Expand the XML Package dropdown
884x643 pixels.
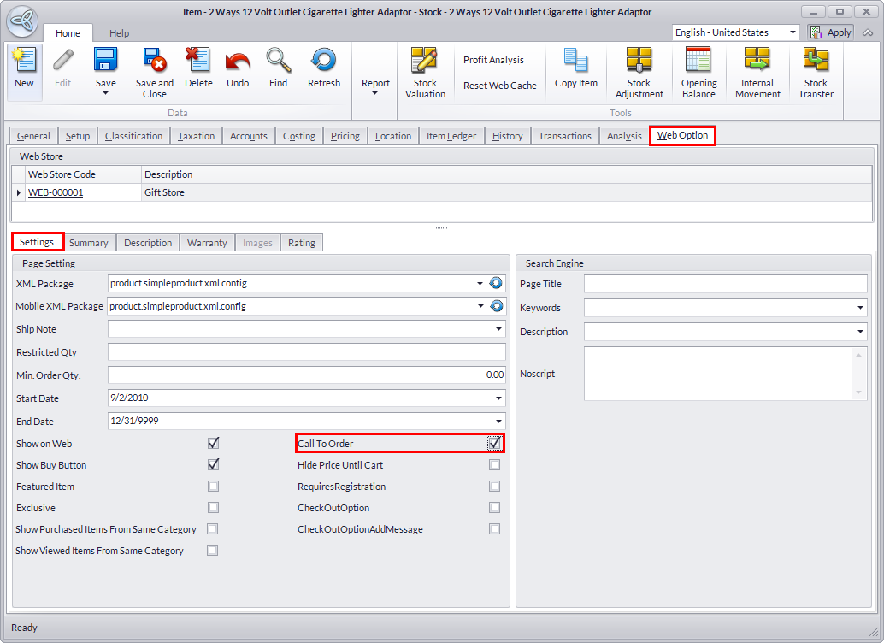tap(480, 283)
